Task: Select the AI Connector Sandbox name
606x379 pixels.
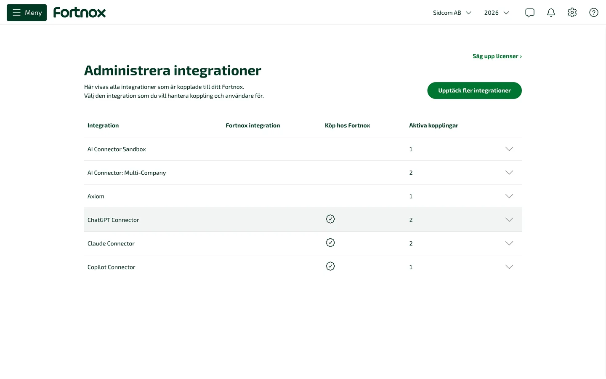Action: tap(117, 149)
